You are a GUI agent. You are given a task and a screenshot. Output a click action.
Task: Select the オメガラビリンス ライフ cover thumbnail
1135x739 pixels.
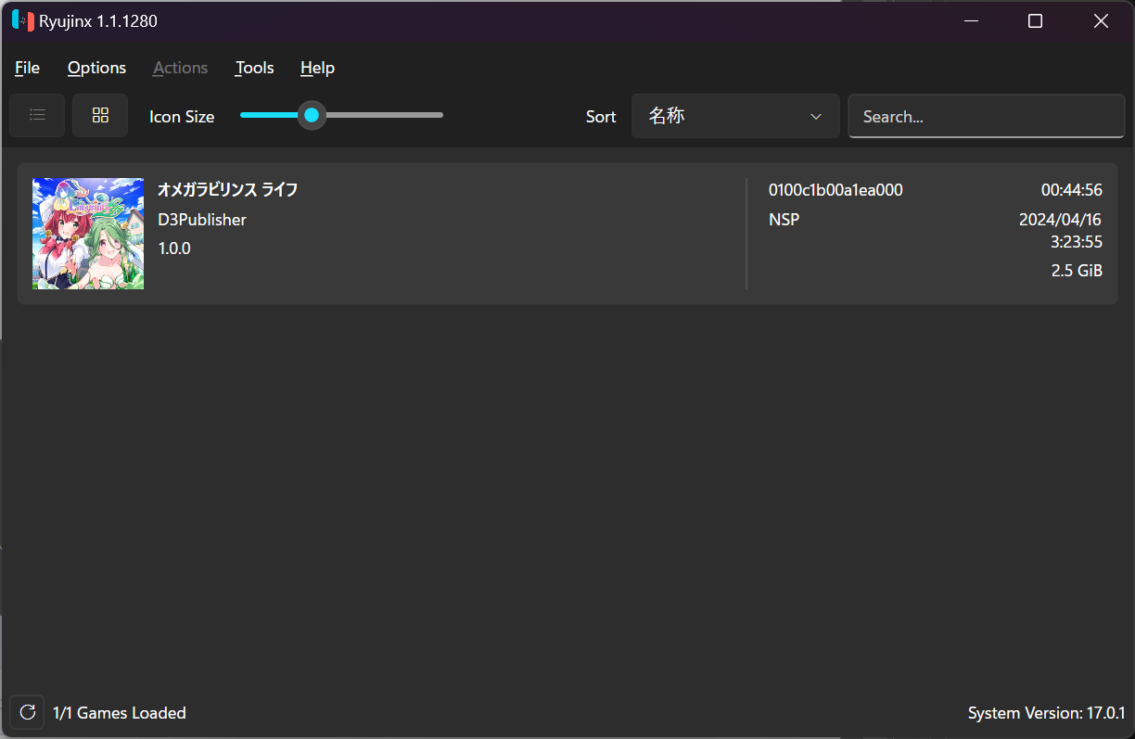[88, 234]
